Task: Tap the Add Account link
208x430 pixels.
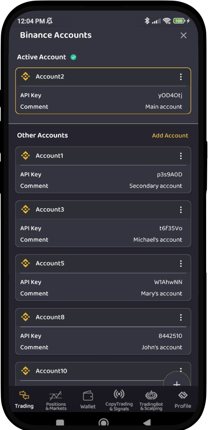Action: tap(170, 136)
